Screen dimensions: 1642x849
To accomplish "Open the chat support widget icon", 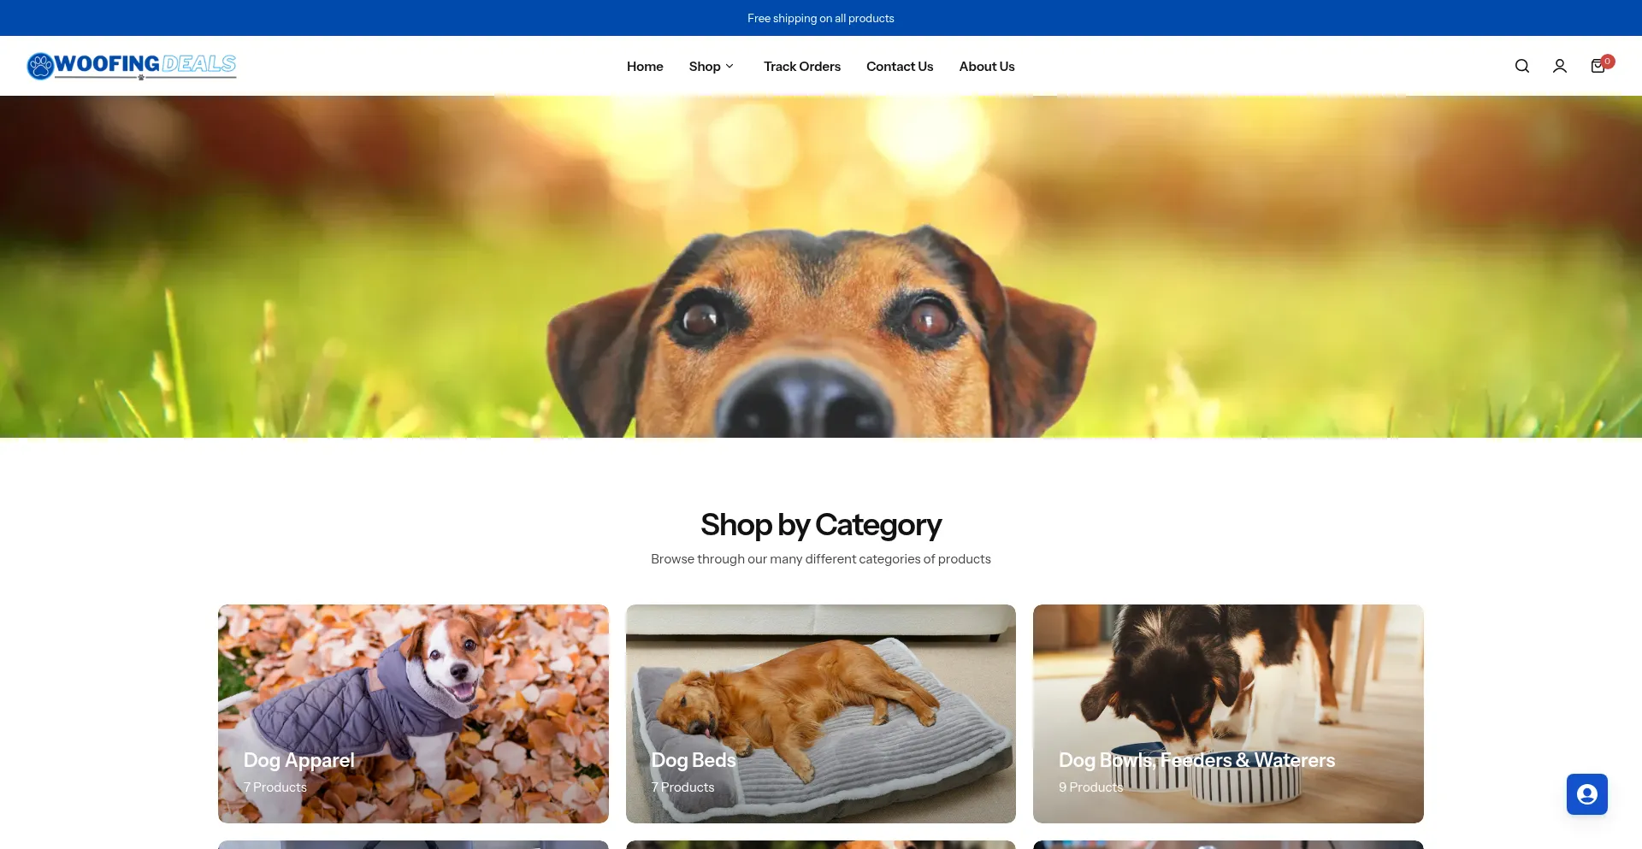I will [1586, 794].
